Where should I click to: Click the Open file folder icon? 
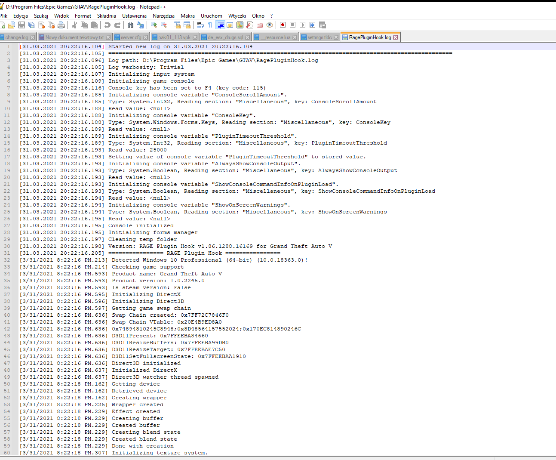pyautogui.click(x=12, y=25)
